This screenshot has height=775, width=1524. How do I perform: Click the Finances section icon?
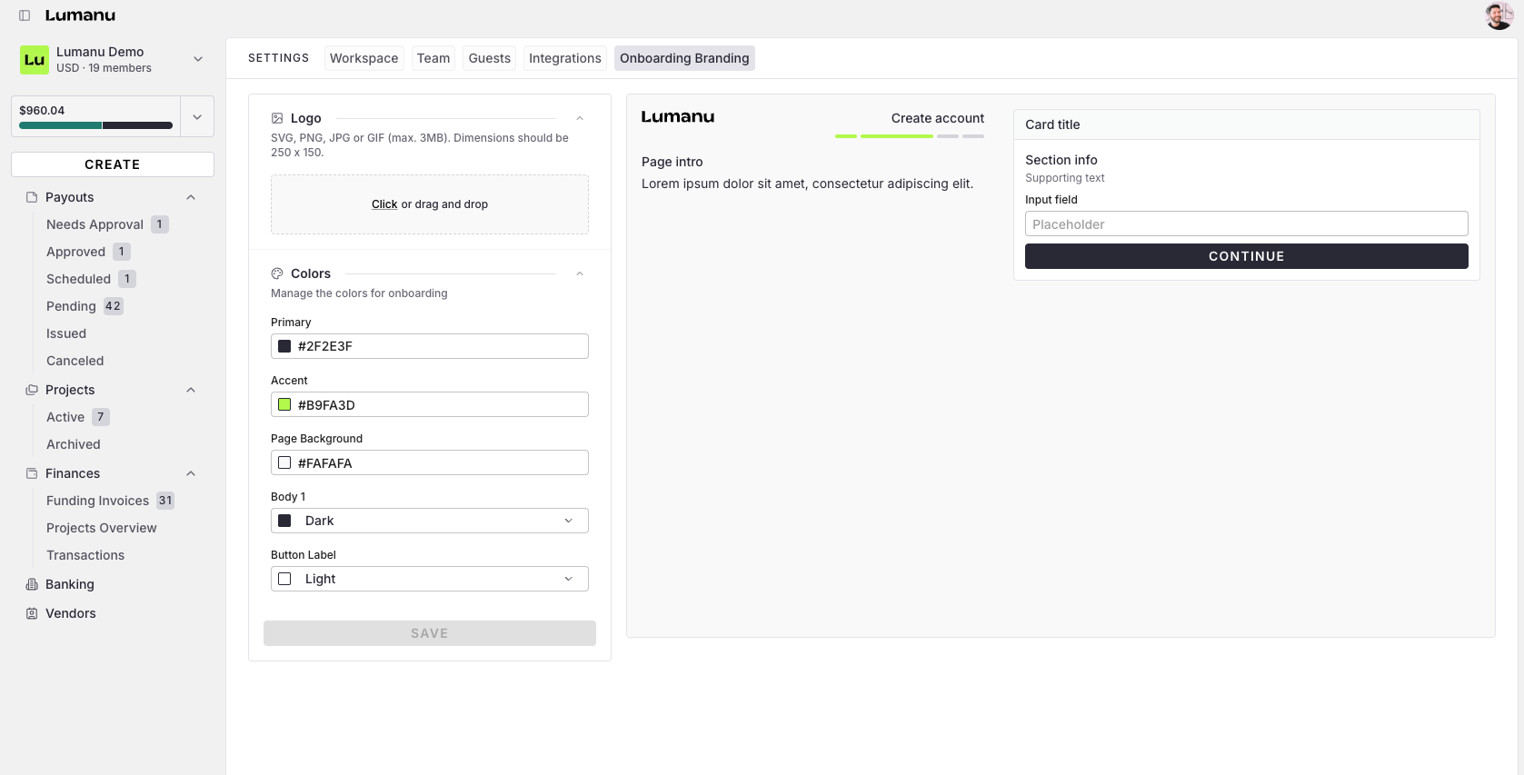pyautogui.click(x=32, y=473)
